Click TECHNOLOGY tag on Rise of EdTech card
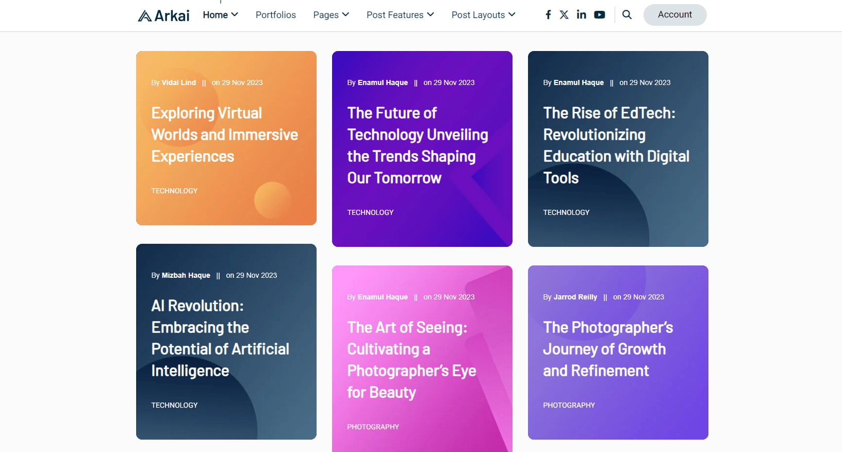This screenshot has height=452, width=842. pyautogui.click(x=566, y=212)
